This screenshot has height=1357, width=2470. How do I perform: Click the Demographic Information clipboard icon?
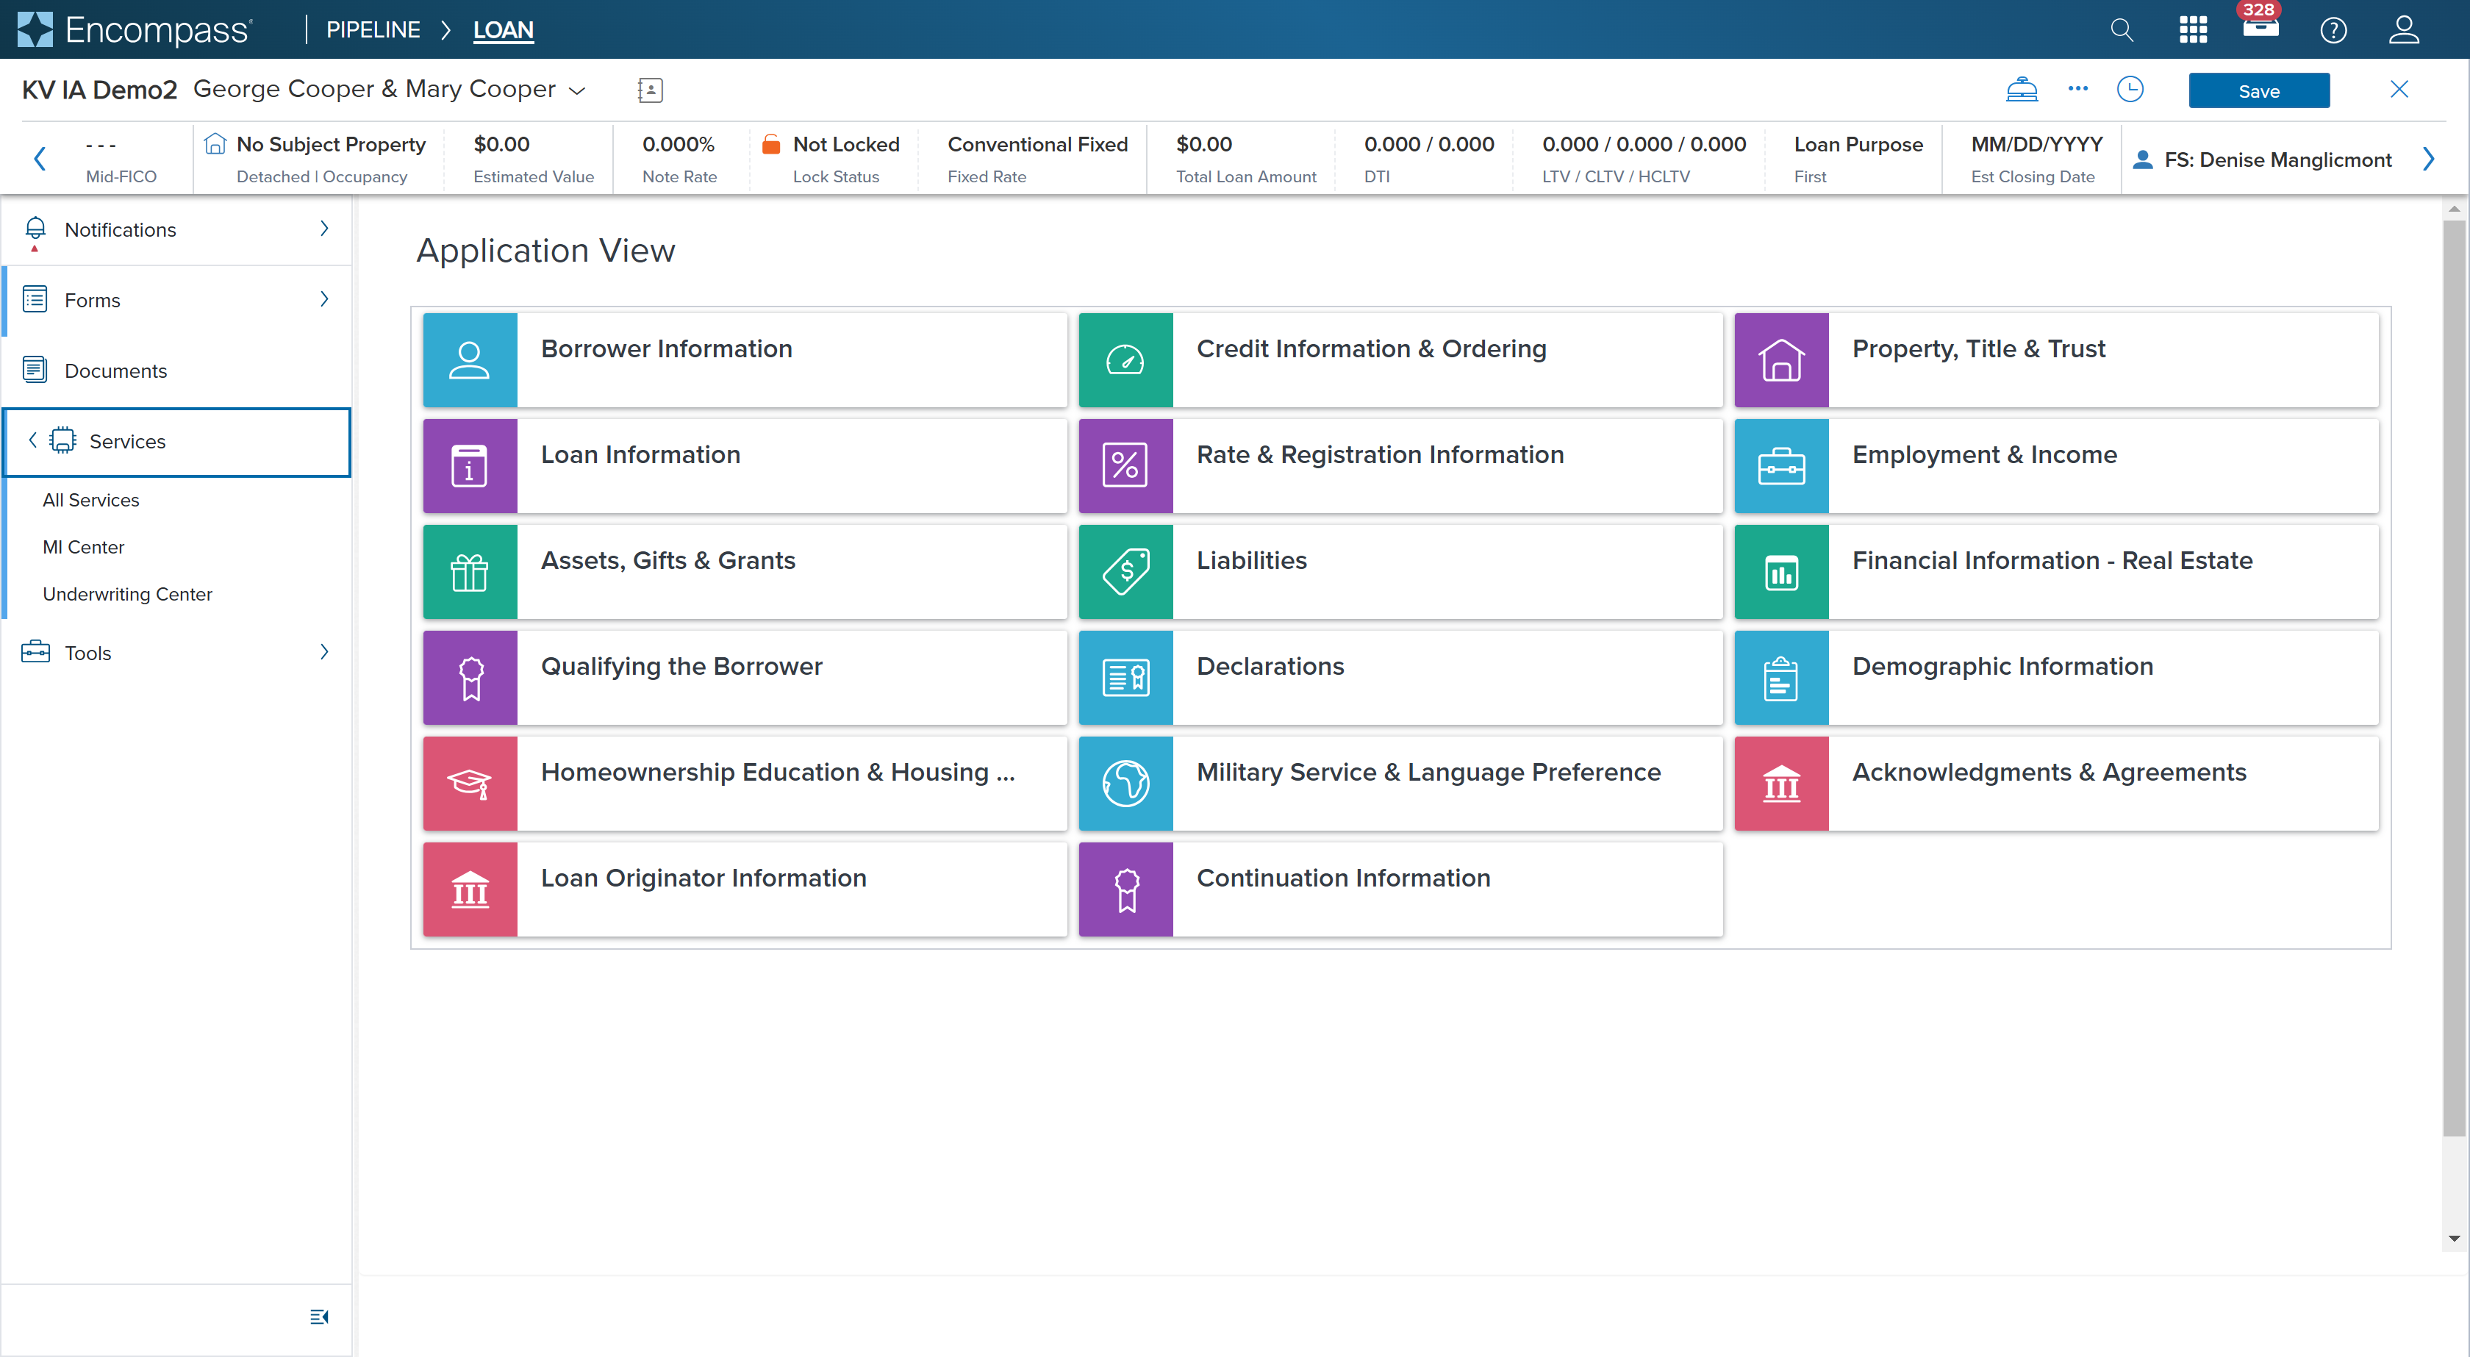click(1781, 678)
